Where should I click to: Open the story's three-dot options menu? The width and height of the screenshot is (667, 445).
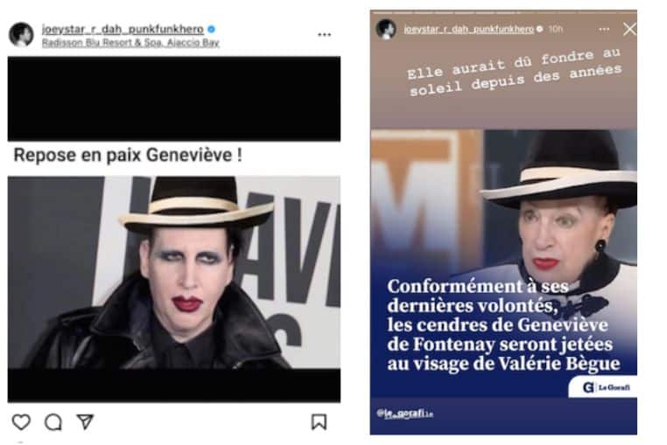tap(604, 30)
